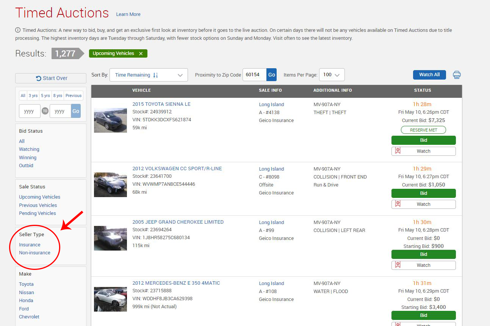Open the 2005 Jeep Grand Cherokee Limited listing
490x326 pixels.
(x=178, y=222)
